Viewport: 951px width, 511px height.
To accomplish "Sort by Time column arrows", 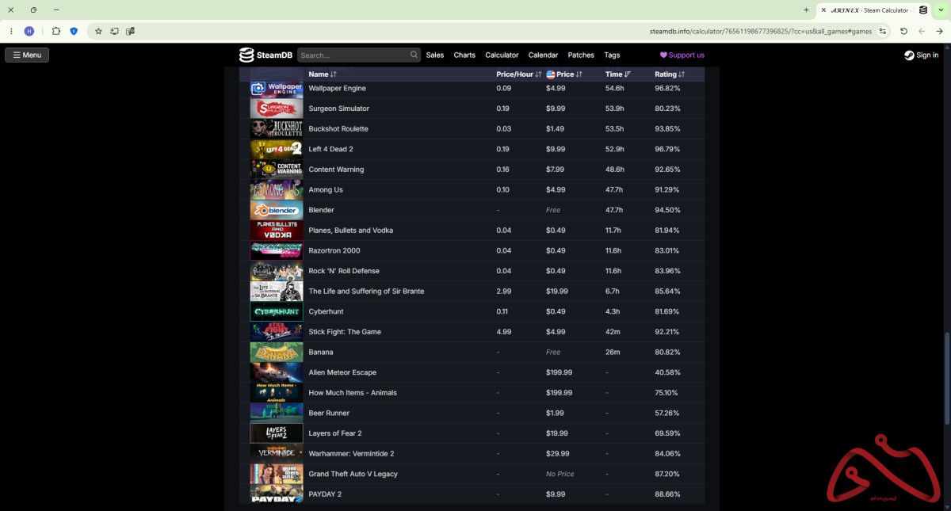I will (628, 74).
